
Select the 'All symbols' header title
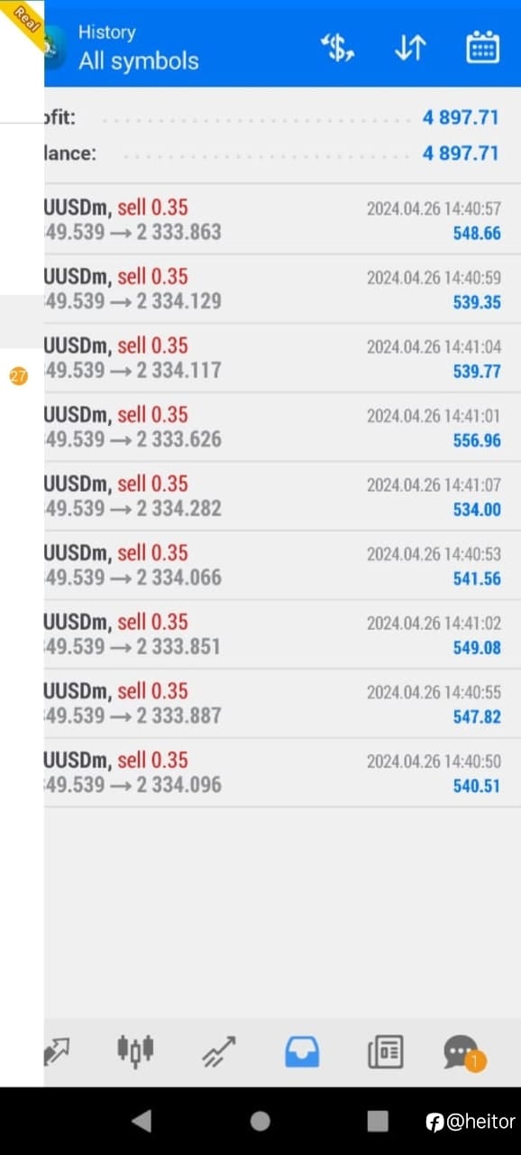[x=138, y=61]
